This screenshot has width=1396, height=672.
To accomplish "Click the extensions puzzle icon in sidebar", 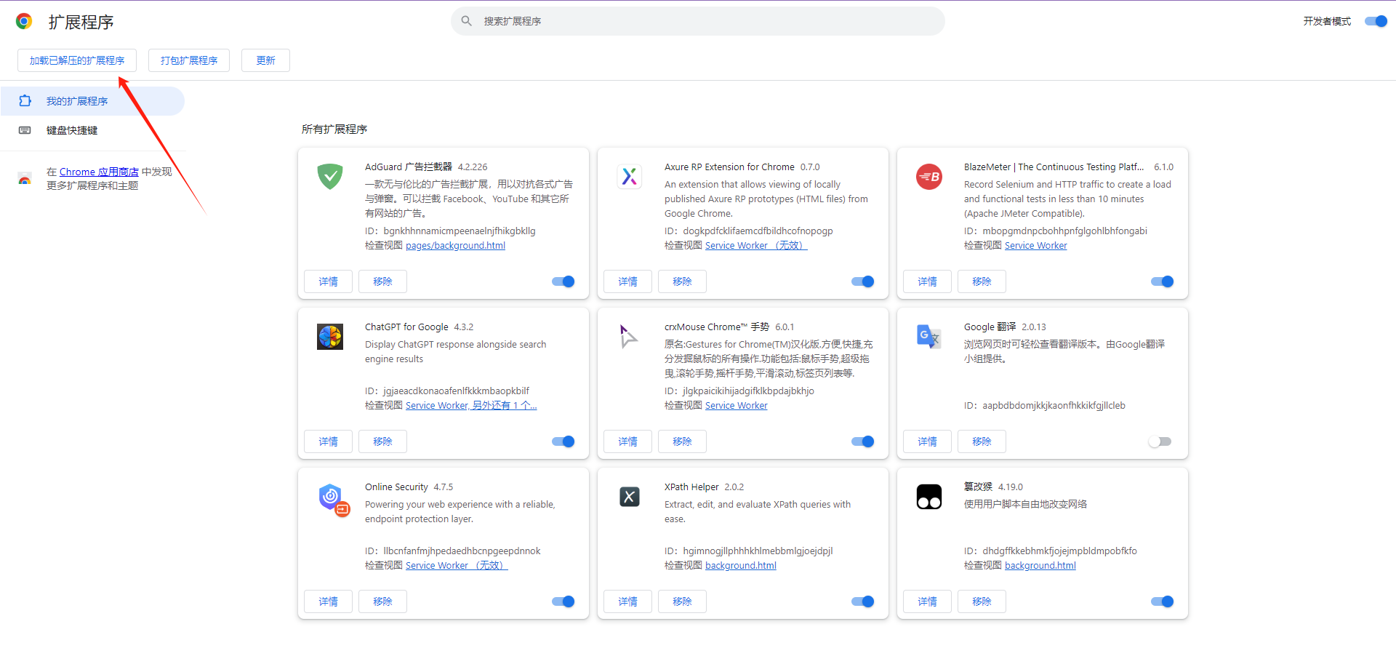I will (25, 101).
